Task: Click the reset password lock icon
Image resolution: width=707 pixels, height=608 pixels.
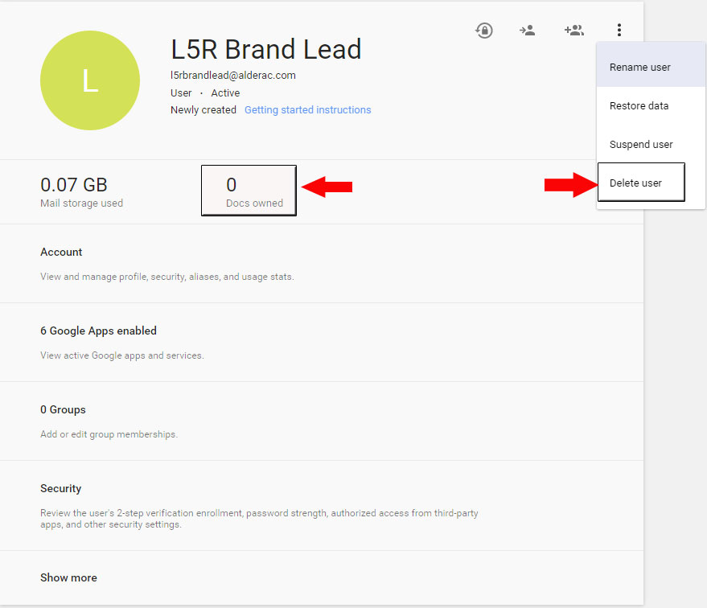Action: click(484, 31)
